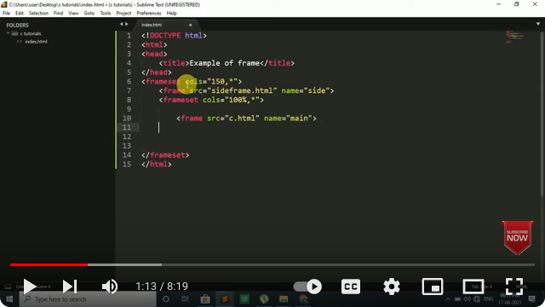The image size is (545, 307).
Task: Click the vertical editor scrollbar
Action: [542, 115]
